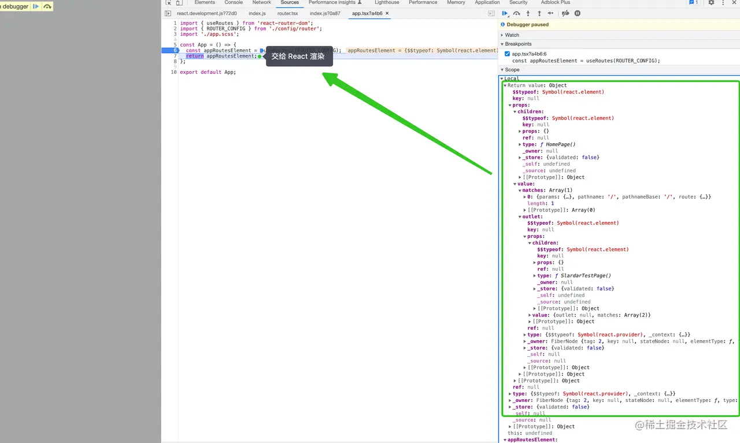The image size is (740, 443).
Task: Expand type: ƒ HomePage() node
Action: (x=520, y=144)
